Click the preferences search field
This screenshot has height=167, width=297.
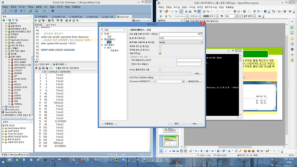pos(113,30)
